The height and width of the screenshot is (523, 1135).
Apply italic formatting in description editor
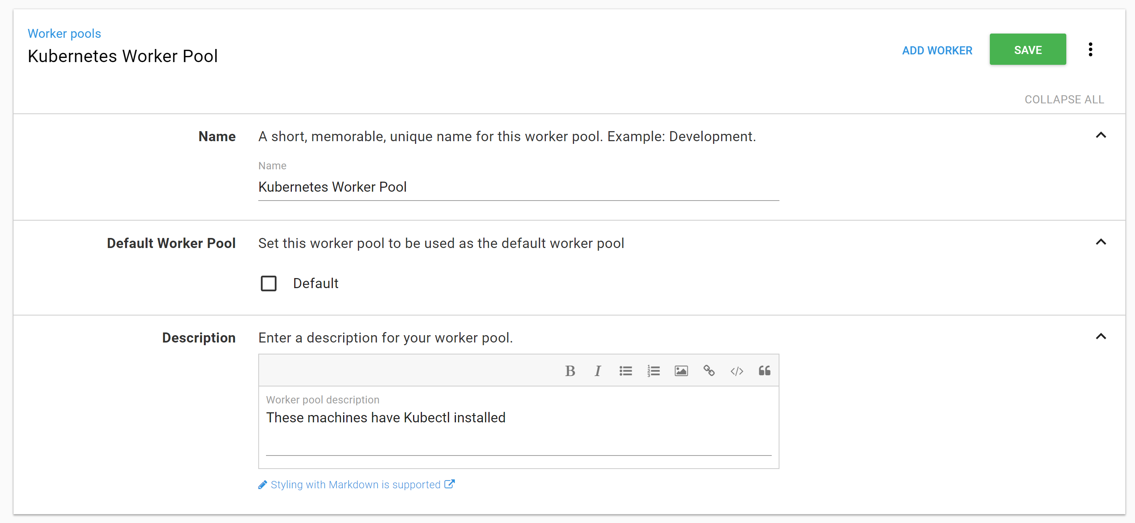[598, 371]
